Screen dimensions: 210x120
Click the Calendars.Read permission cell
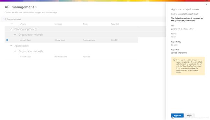pyautogui.click(x=60, y=40)
